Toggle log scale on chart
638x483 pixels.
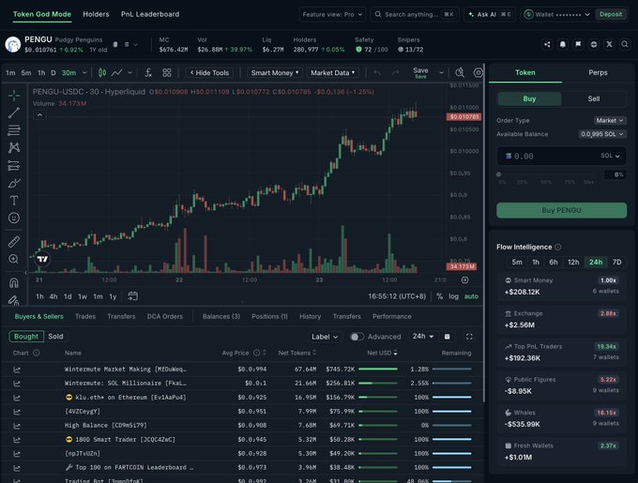click(x=454, y=296)
